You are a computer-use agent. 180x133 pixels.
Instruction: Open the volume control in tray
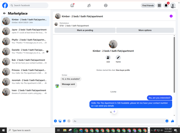[162, 130]
